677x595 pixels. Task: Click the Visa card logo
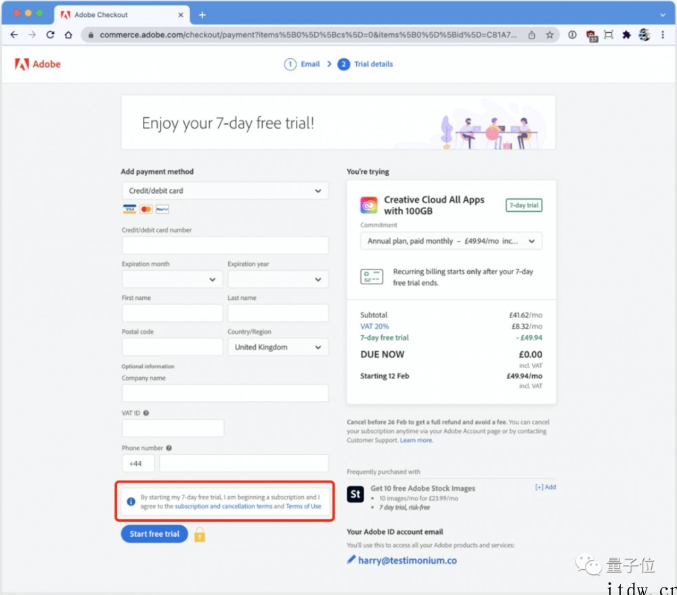click(129, 209)
